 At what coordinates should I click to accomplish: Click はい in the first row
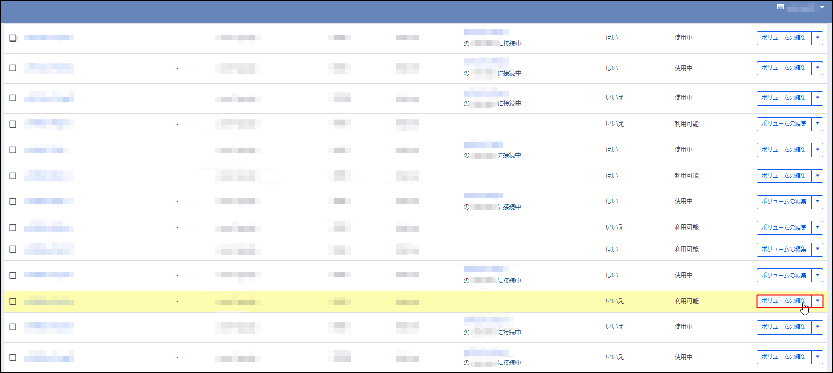click(x=611, y=38)
